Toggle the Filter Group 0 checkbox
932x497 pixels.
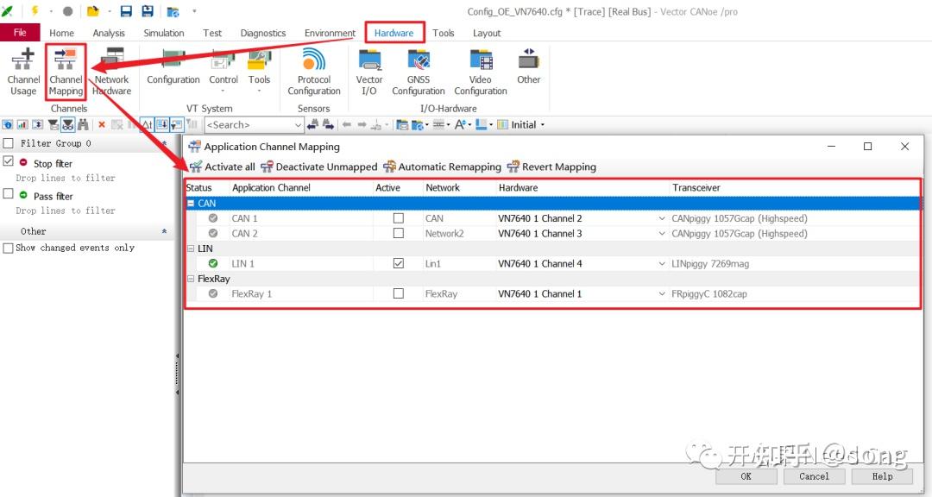[9, 143]
